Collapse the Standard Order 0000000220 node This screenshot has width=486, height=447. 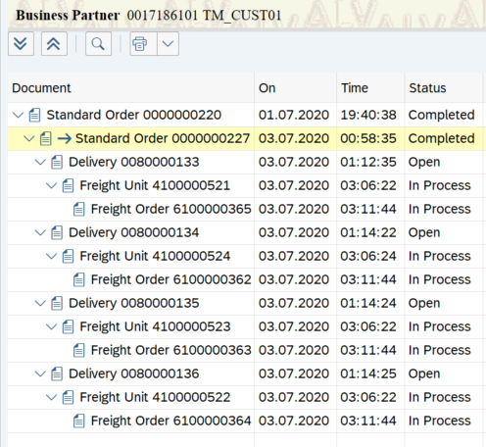pos(18,115)
